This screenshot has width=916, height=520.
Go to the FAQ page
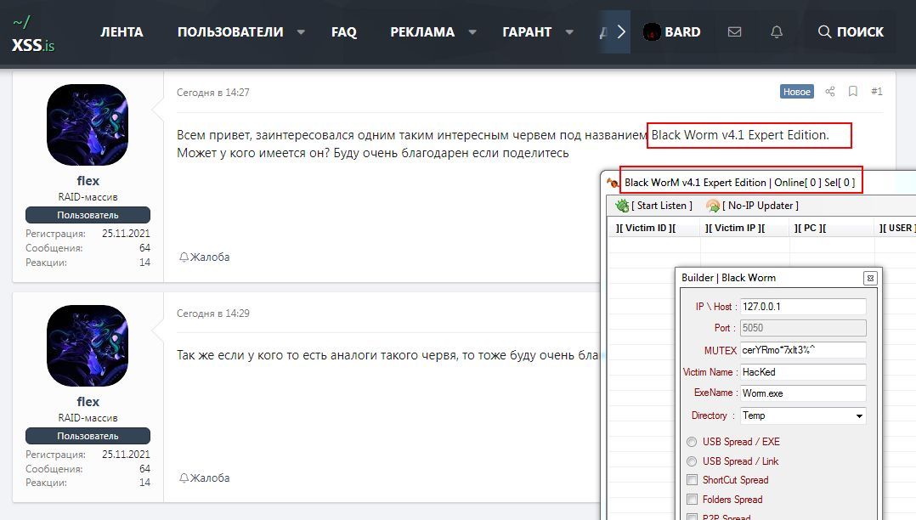coord(343,32)
